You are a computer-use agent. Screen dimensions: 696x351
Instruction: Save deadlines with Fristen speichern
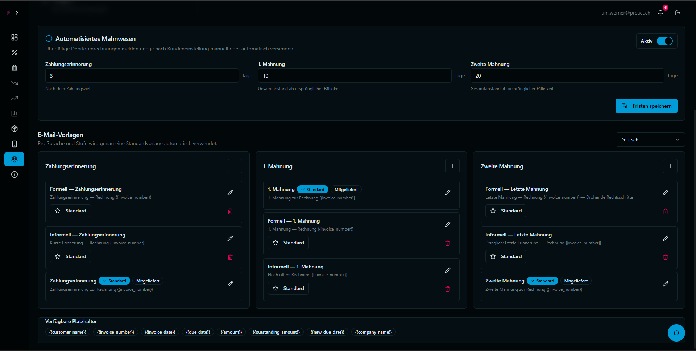646,106
